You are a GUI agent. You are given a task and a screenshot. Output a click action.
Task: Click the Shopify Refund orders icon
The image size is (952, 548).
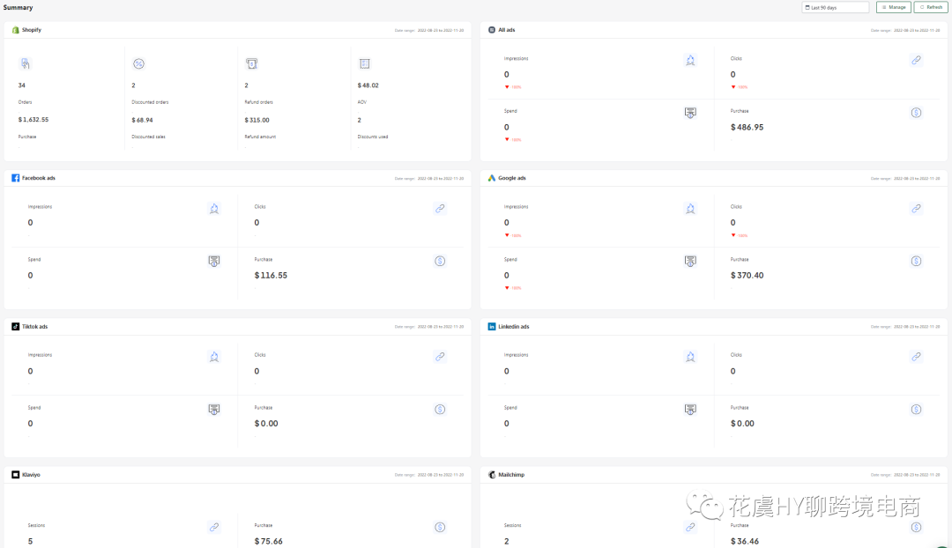(x=251, y=63)
